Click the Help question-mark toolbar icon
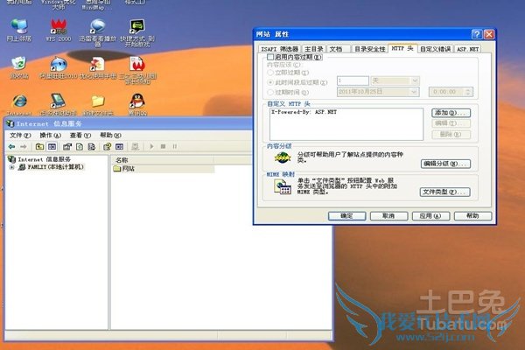The image size is (525, 350). (x=107, y=146)
